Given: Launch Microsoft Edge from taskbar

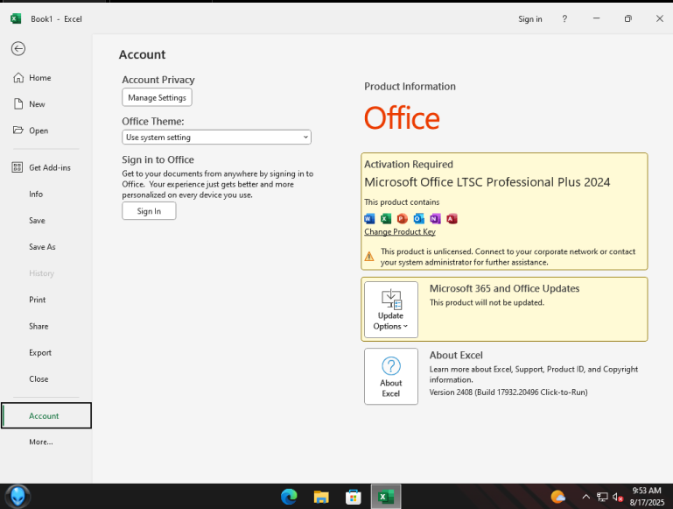Looking at the screenshot, I should (x=289, y=497).
